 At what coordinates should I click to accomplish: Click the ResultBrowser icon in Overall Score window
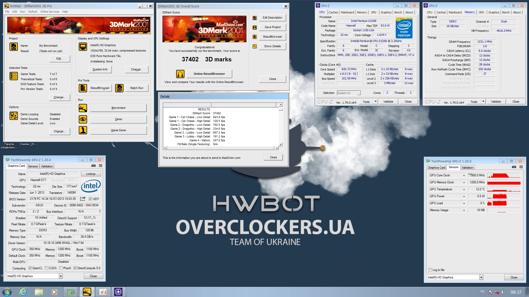[255, 37]
